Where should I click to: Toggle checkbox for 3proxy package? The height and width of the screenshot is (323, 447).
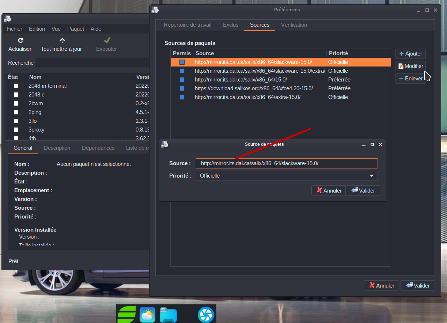click(16, 130)
